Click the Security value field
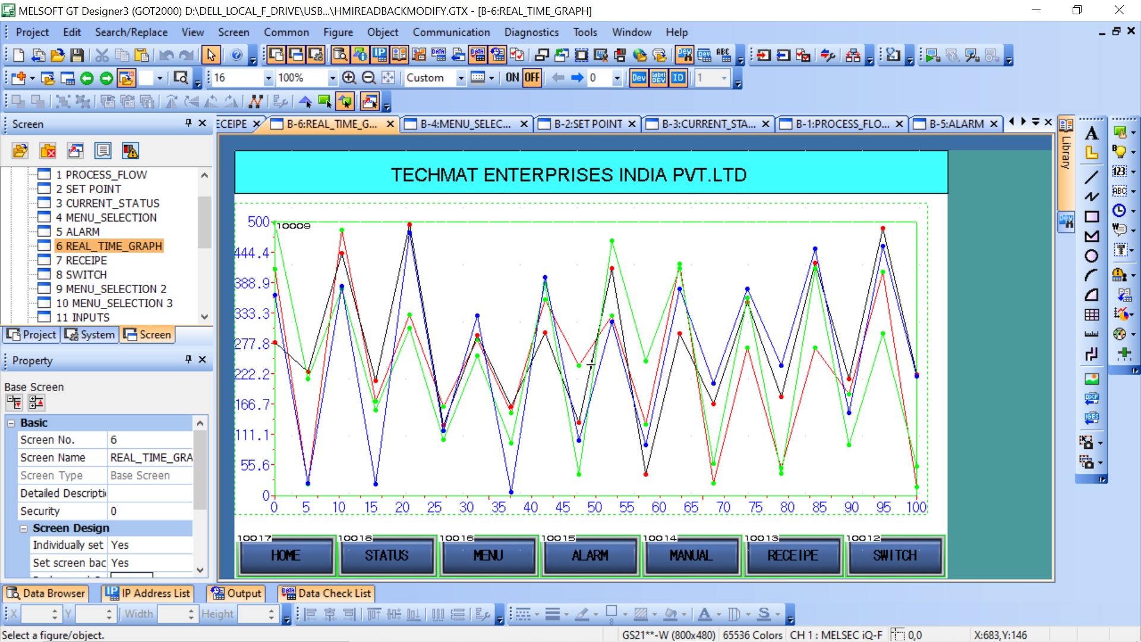The width and height of the screenshot is (1141, 642). (150, 511)
